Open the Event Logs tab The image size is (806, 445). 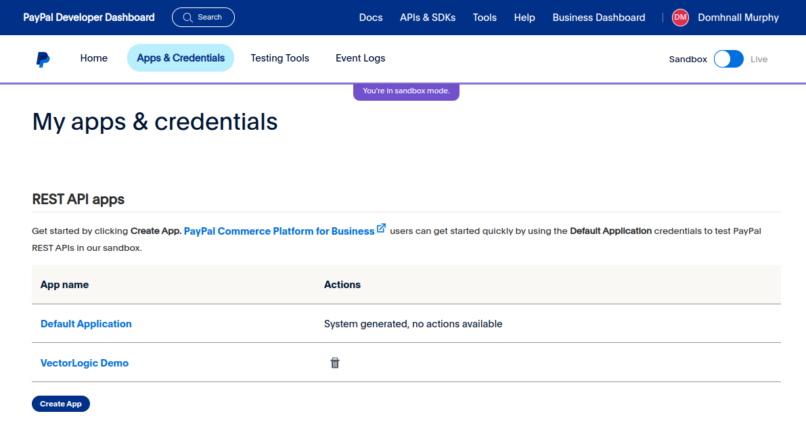[x=360, y=58]
